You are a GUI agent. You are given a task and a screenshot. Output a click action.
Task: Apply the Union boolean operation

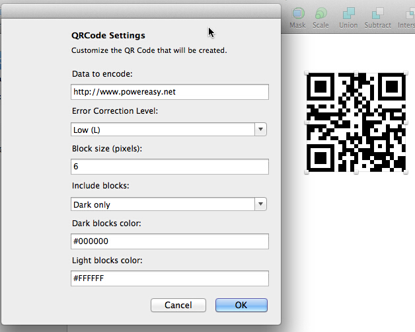point(348,16)
